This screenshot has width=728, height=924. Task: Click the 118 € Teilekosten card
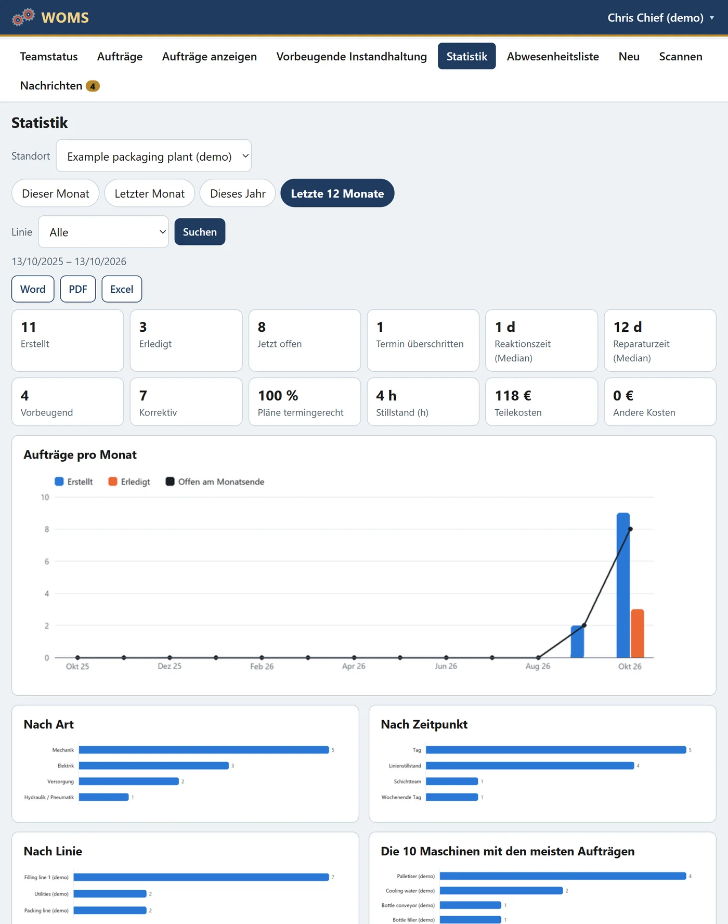pos(542,402)
